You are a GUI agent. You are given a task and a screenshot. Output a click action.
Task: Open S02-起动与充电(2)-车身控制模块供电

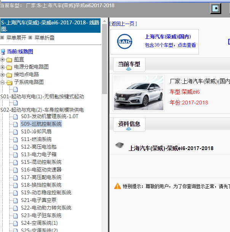pos(42,110)
